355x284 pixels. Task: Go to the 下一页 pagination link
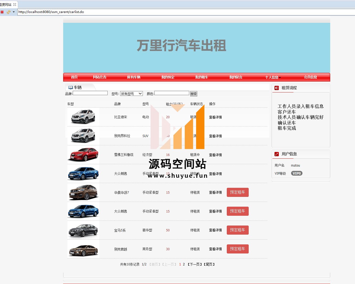(195, 264)
